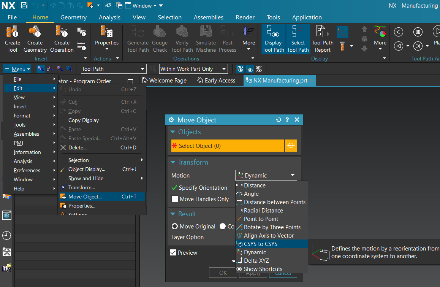440x287 pixels.
Task: Click next step playback button
Action: pyautogui.click(x=418, y=46)
